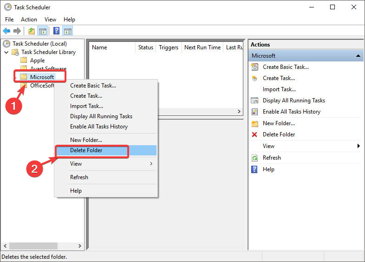Click right arrow of task list scrollbar
The height and width of the screenshot is (262, 365).
tap(239, 112)
